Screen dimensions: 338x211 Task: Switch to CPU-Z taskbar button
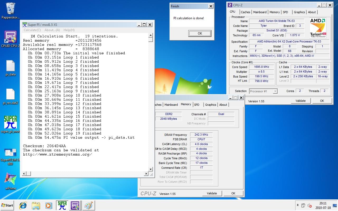pos(75,205)
